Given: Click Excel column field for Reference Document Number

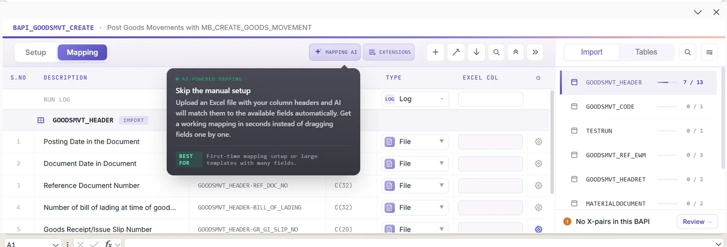Looking at the screenshot, I should [x=490, y=185].
